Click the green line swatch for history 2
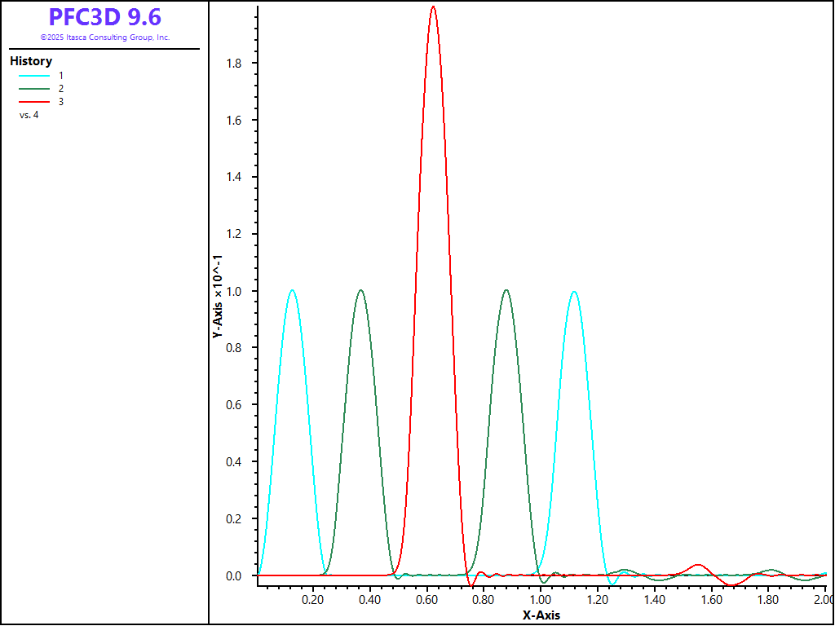The image size is (835, 626). pyautogui.click(x=34, y=88)
